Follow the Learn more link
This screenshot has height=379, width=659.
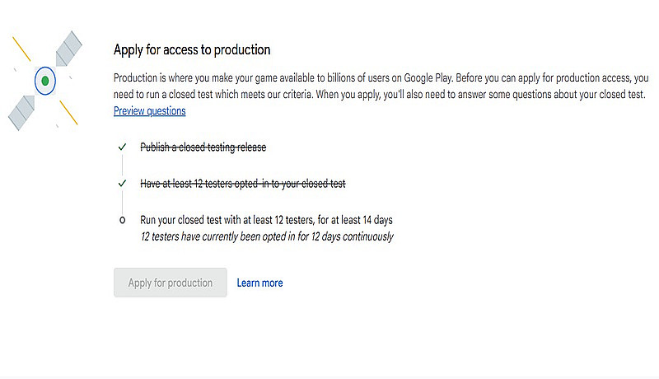259,283
